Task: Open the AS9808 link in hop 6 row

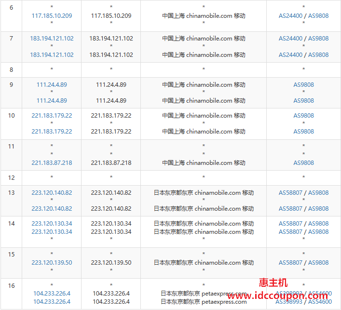Action: [318, 15]
